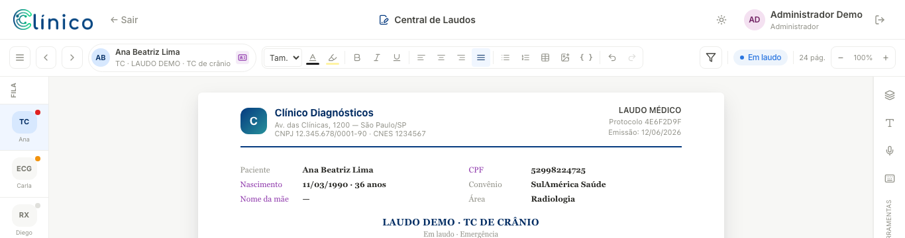
Task: Toggle bold formatting
Action: [x=357, y=58]
